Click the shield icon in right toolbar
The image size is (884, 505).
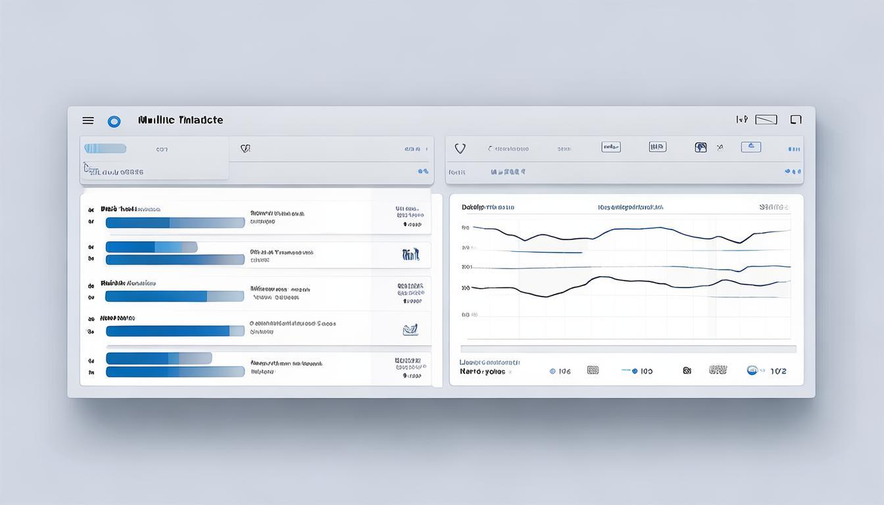(460, 149)
